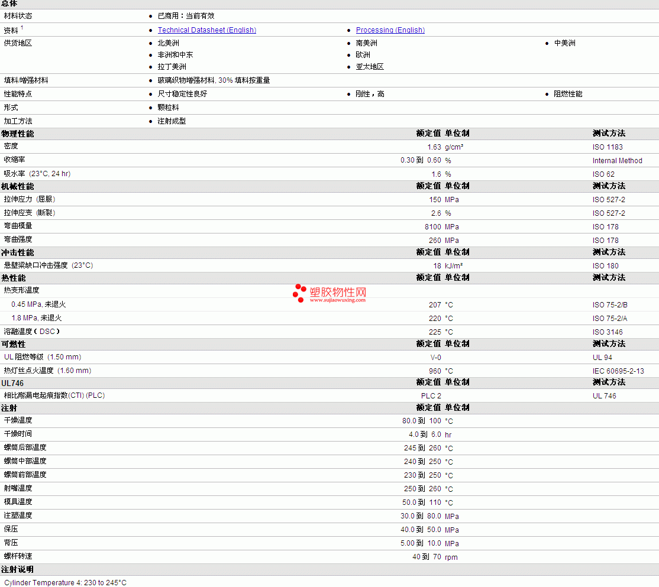659x587 pixels.
Task: Select the 干燥温度 row label
Action: [18, 420]
